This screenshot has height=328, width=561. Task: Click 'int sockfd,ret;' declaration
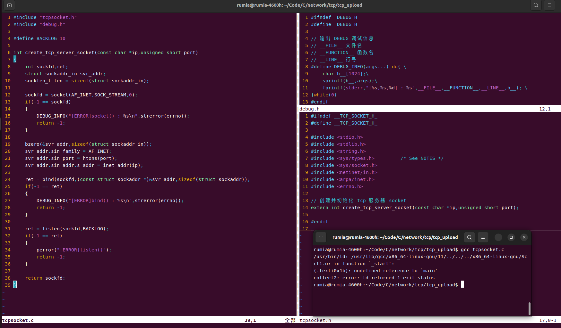(47, 67)
